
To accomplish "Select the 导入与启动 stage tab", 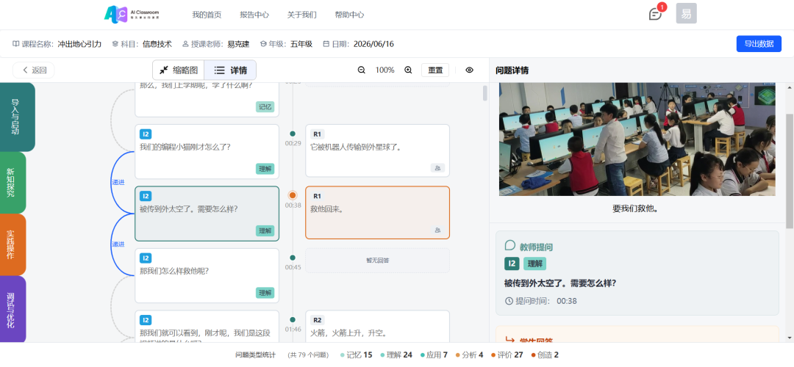I will 16,117.
